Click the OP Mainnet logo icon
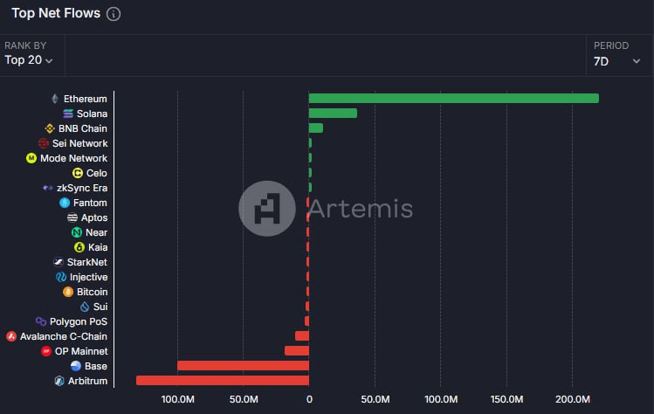The width and height of the screenshot is (654, 414). 46,351
